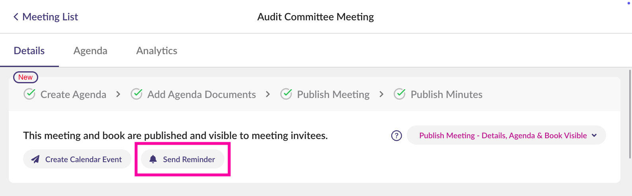Click the chevron after Add Agenda Documents
632x196 pixels.
[268, 94]
